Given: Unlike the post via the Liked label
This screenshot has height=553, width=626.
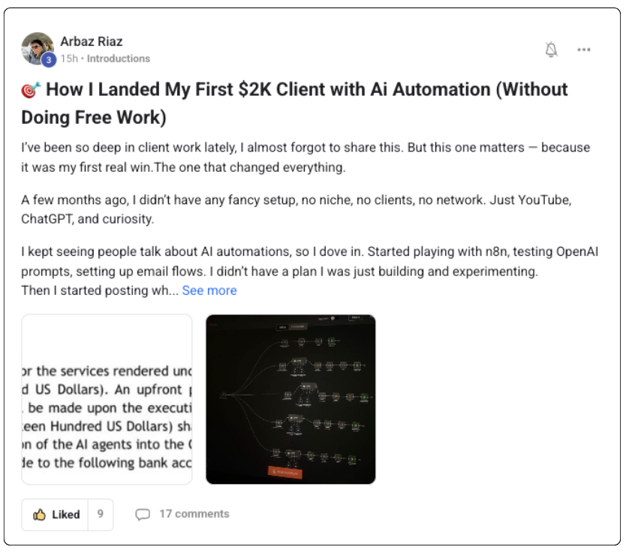Looking at the screenshot, I should click(65, 515).
